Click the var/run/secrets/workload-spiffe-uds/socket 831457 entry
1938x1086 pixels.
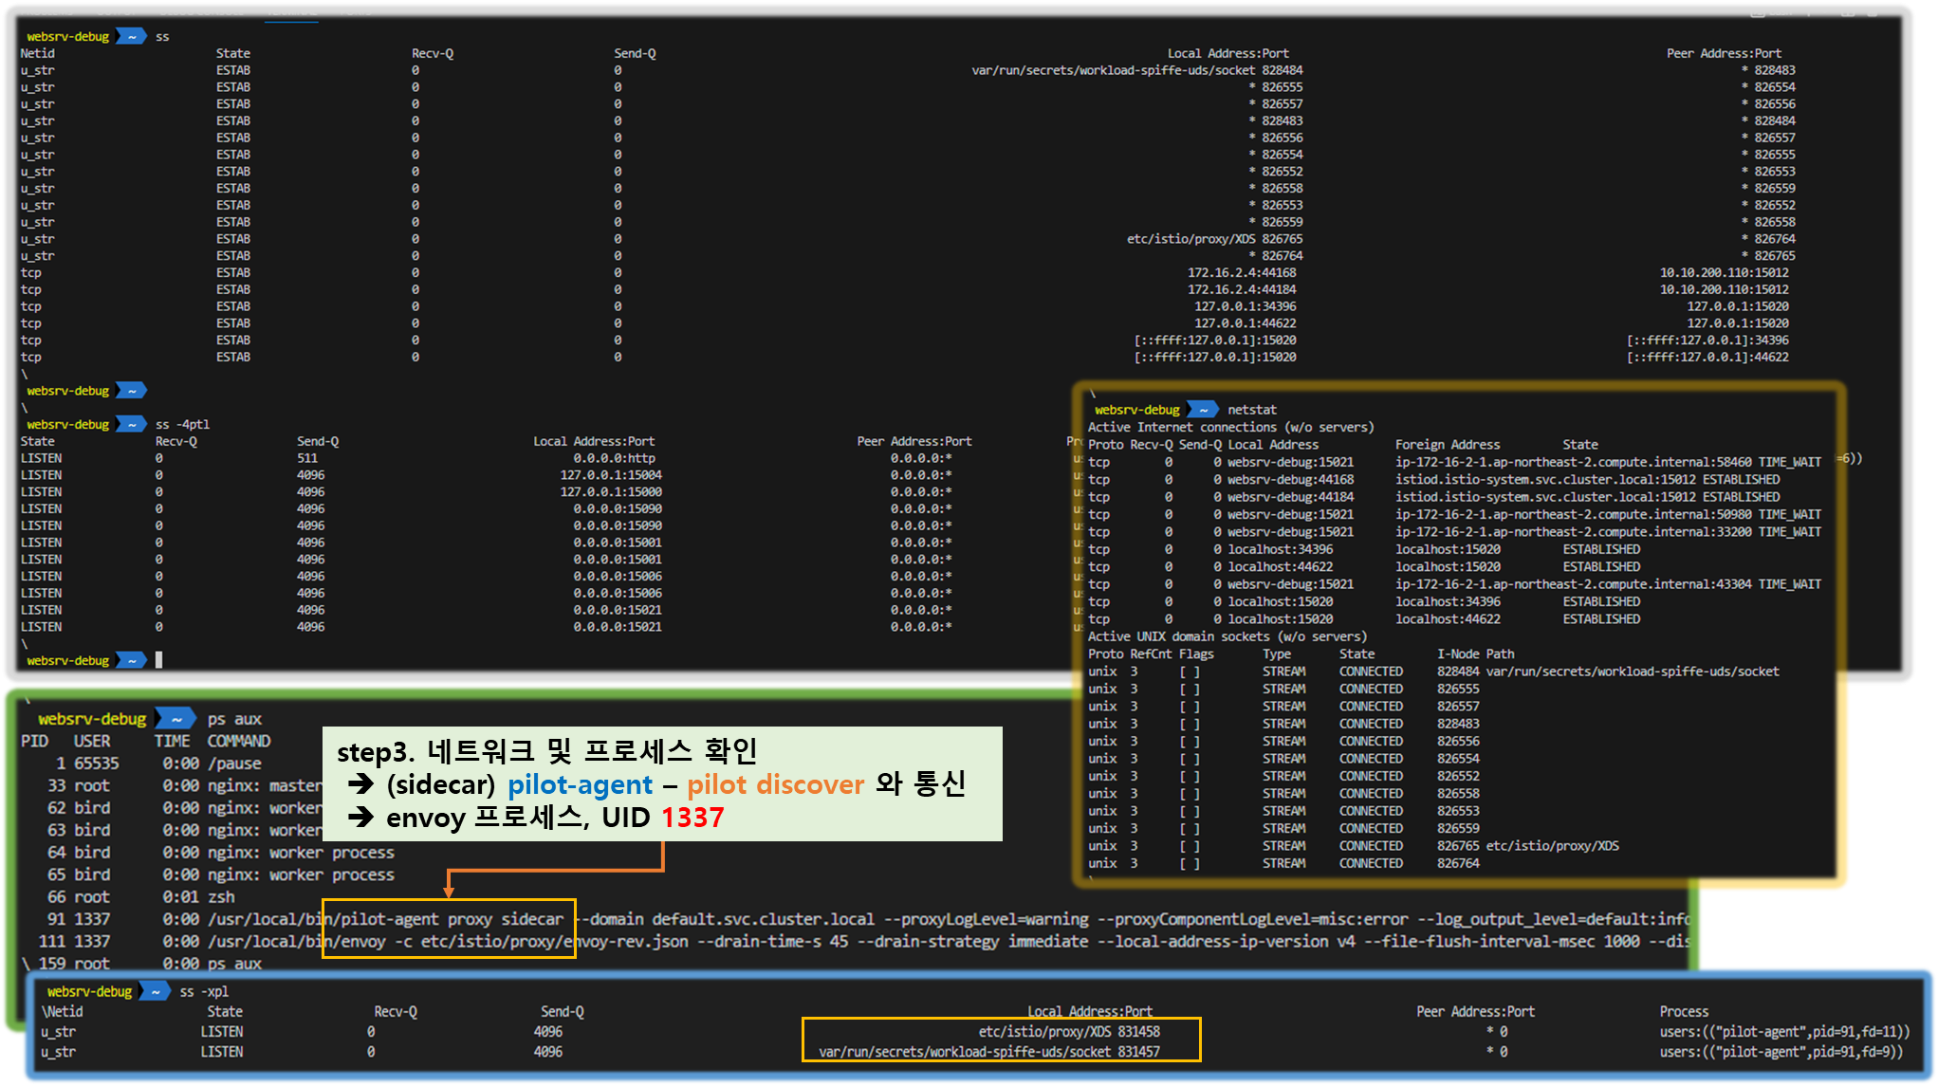(x=988, y=1052)
